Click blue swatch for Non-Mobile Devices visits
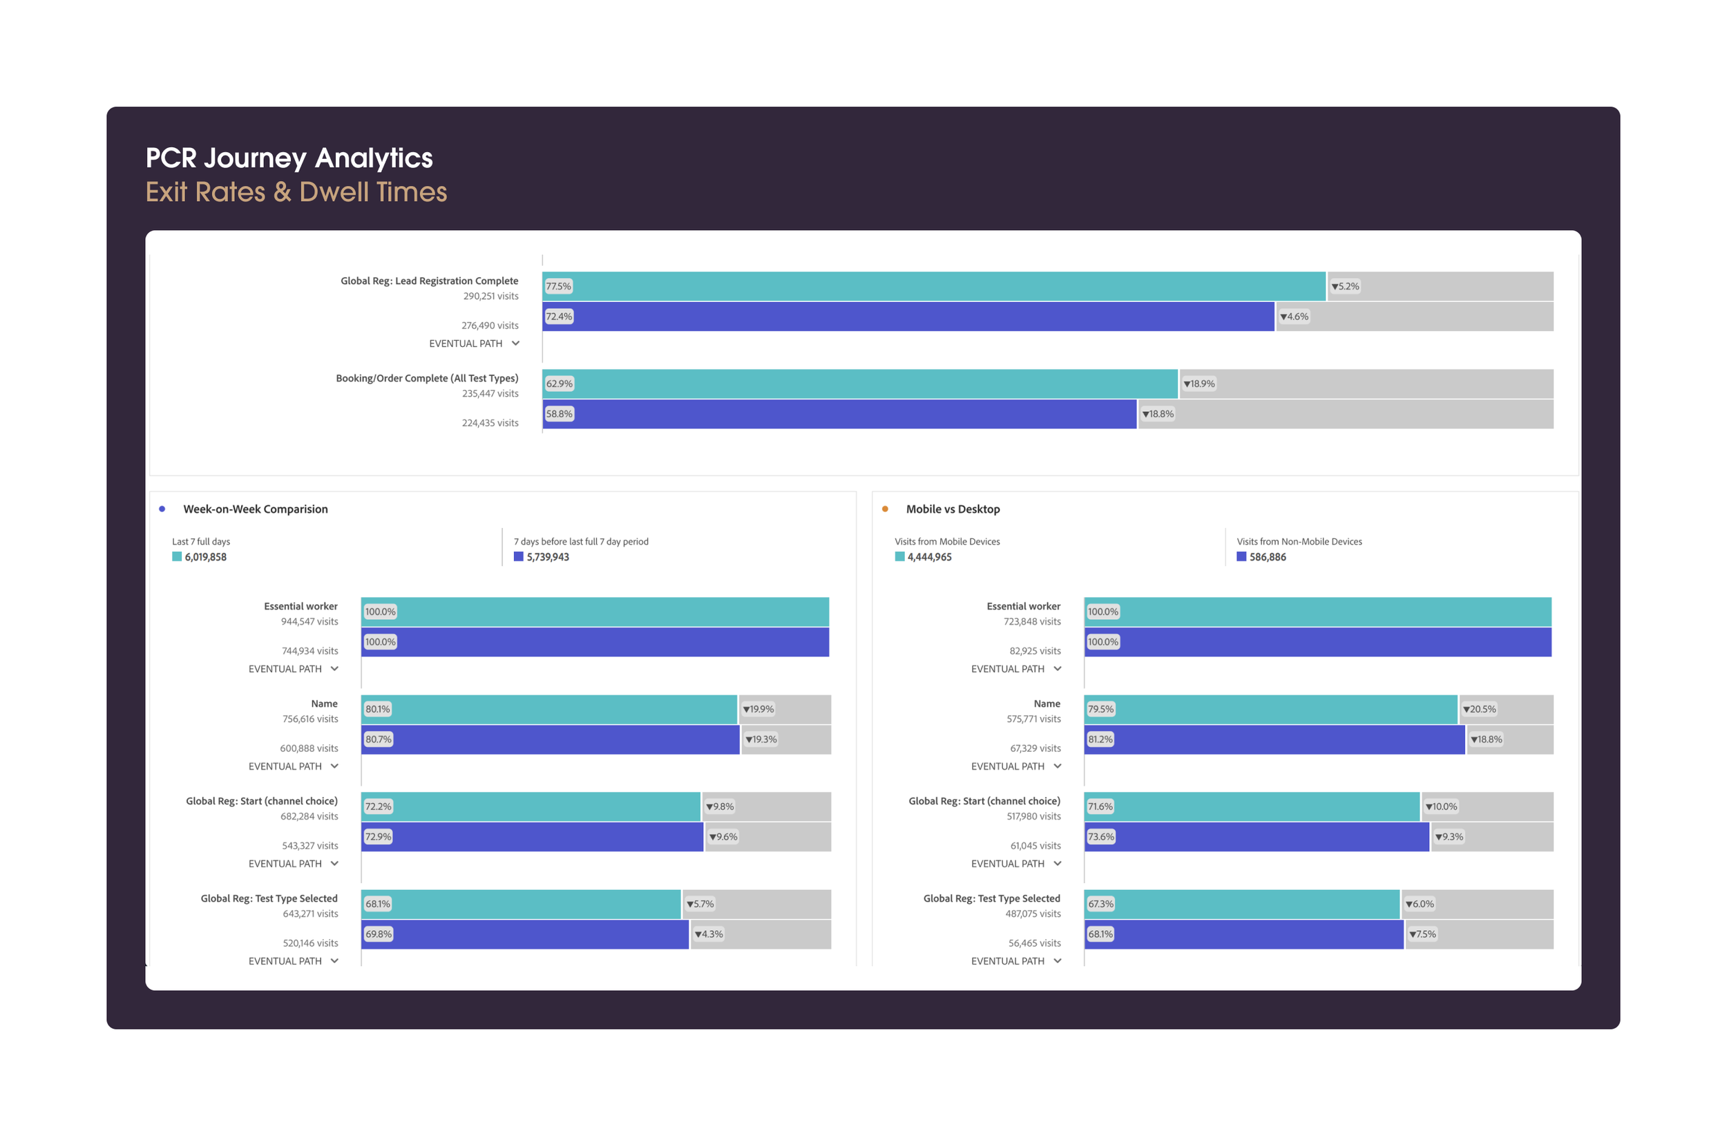 click(x=1241, y=557)
